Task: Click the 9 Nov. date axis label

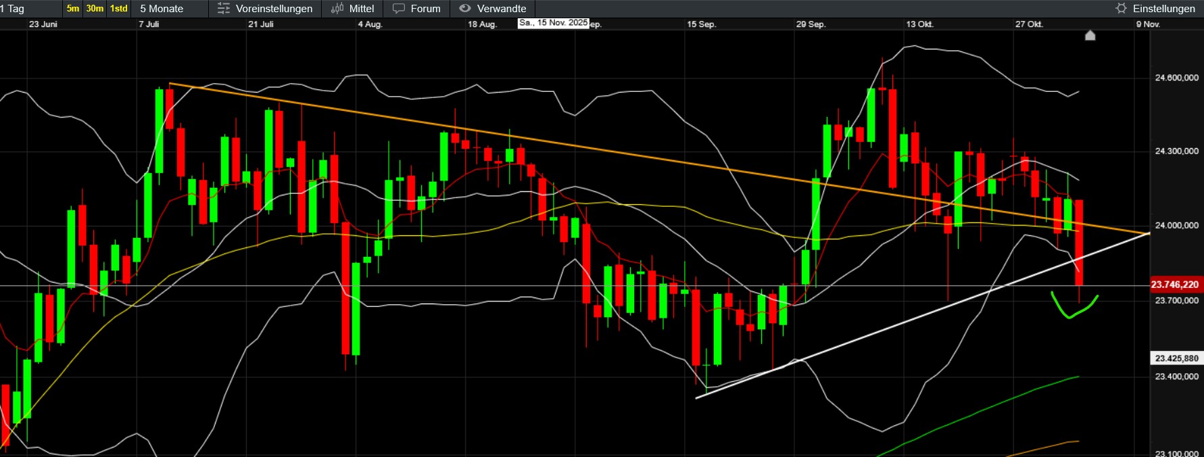Action: click(1148, 24)
